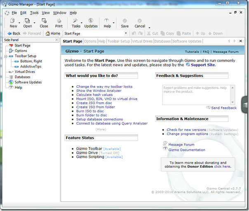Click the Up arrow button
This screenshot has width=249, height=211.
point(200,33)
